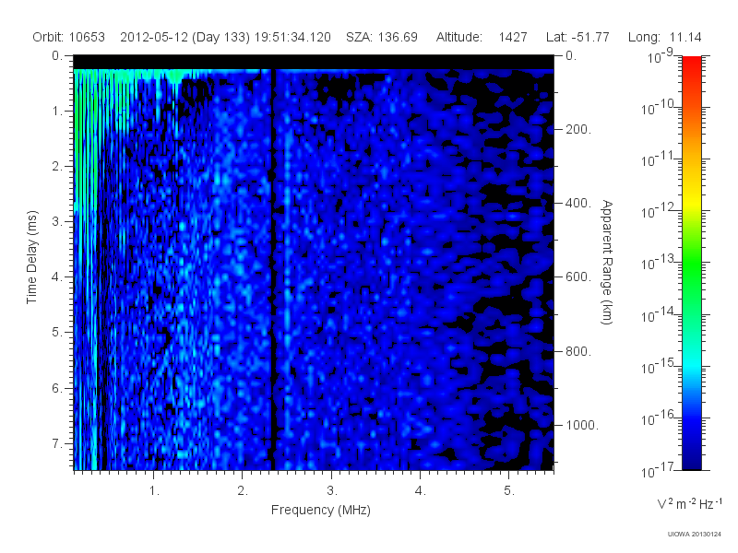
Task: Click the '400.' apparent range tick label
Action: [x=578, y=203]
